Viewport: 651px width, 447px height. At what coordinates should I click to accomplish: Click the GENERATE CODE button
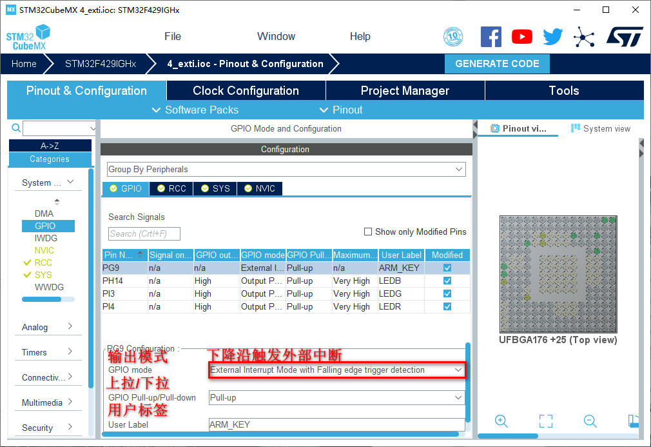497,64
